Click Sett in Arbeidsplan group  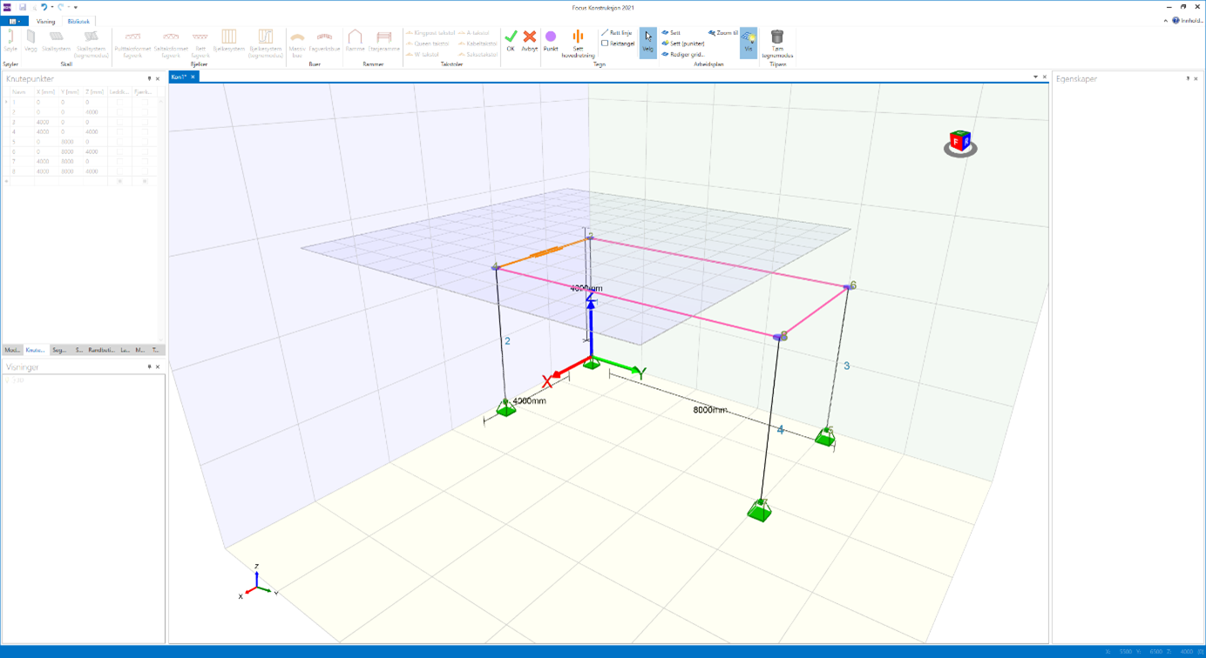(671, 32)
